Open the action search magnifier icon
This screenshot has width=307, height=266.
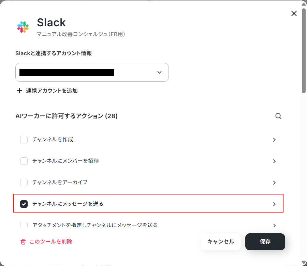[278, 116]
